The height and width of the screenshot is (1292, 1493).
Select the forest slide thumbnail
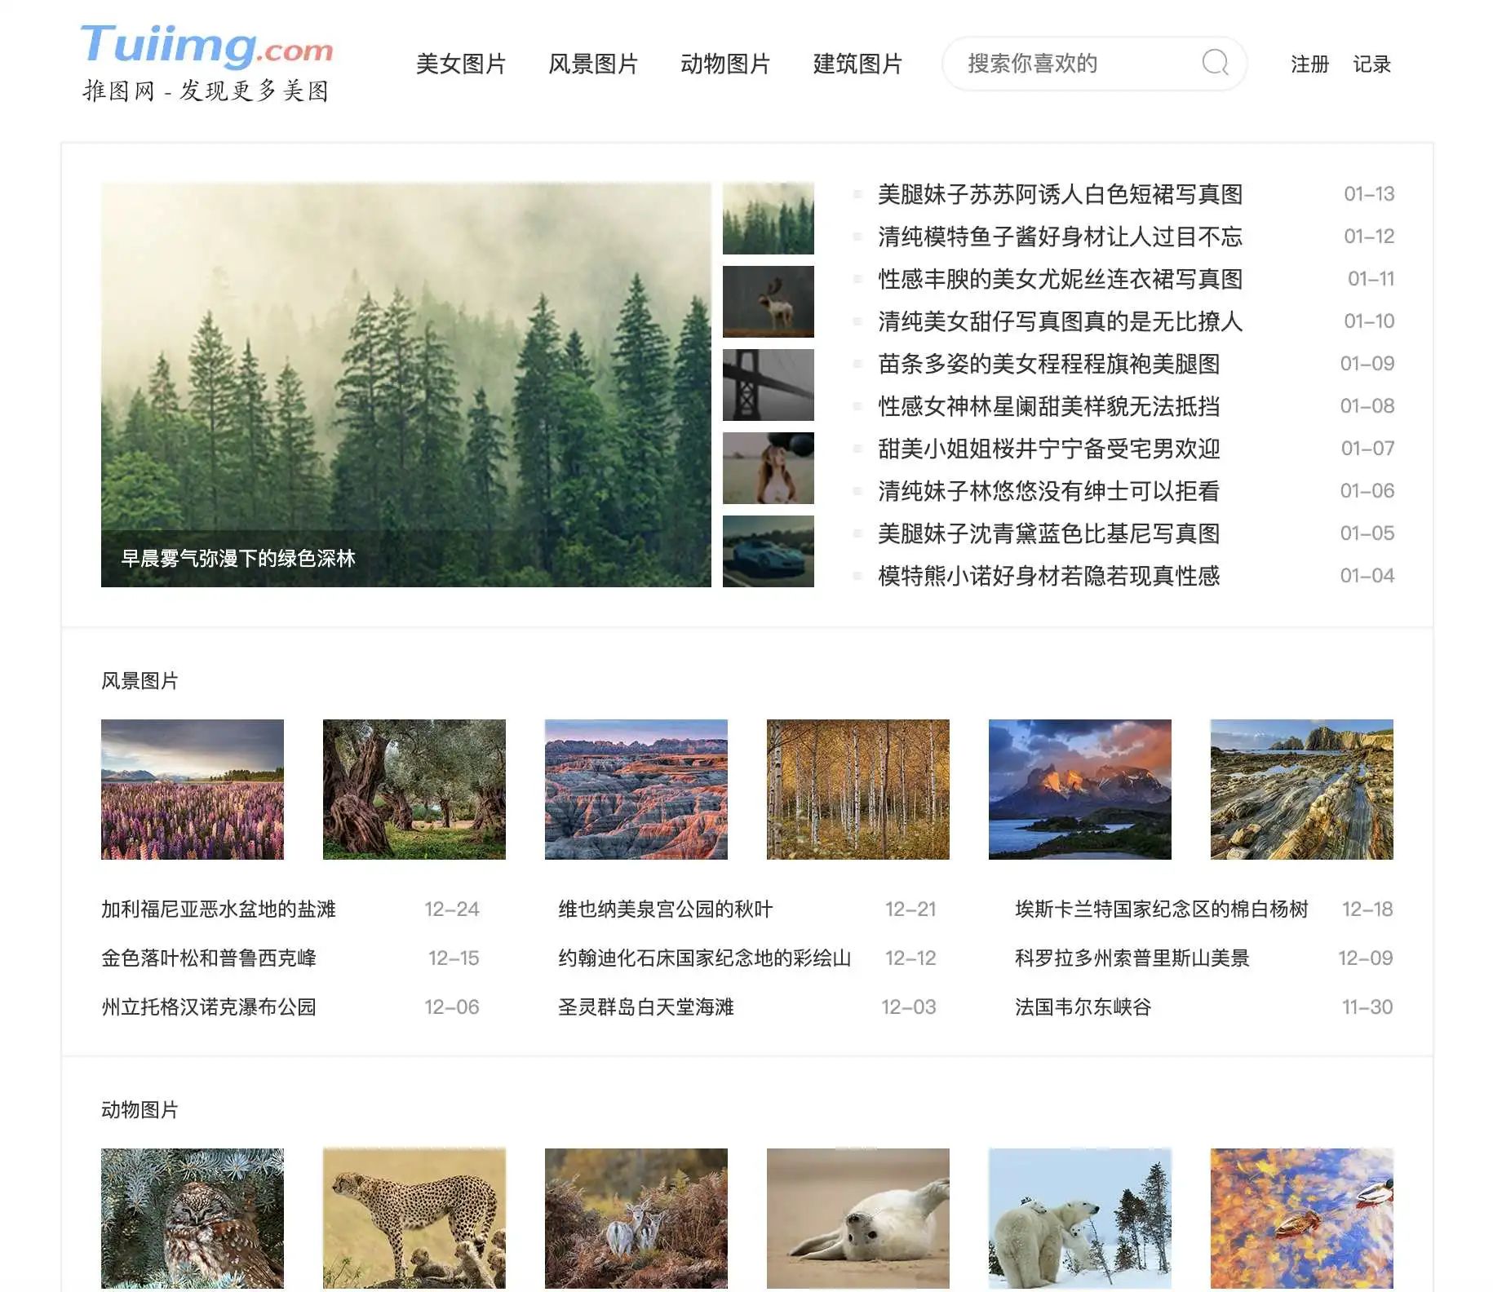coord(769,219)
